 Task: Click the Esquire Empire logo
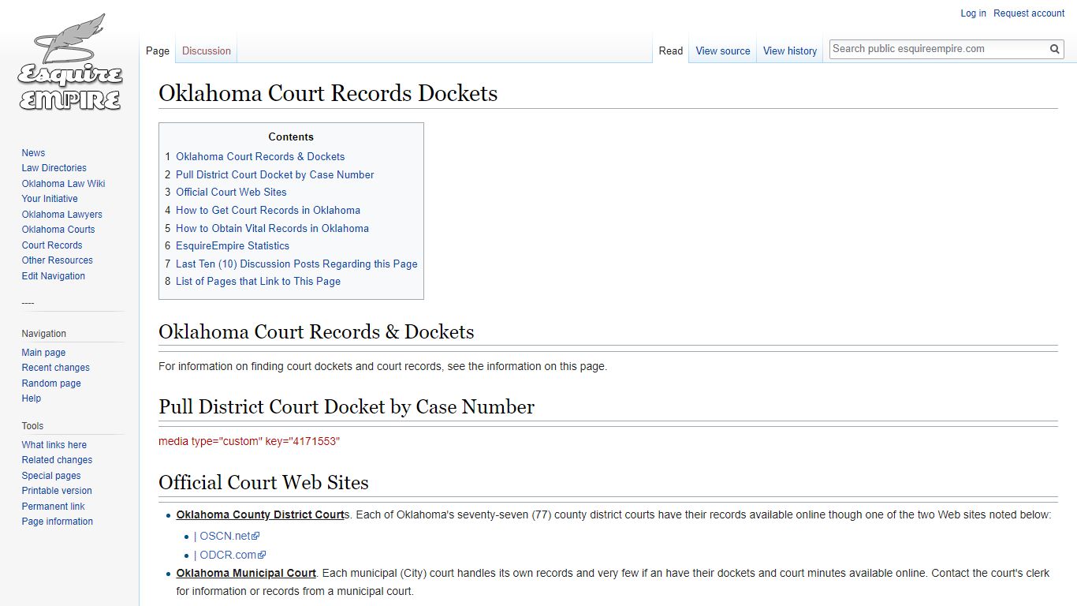tap(69, 62)
